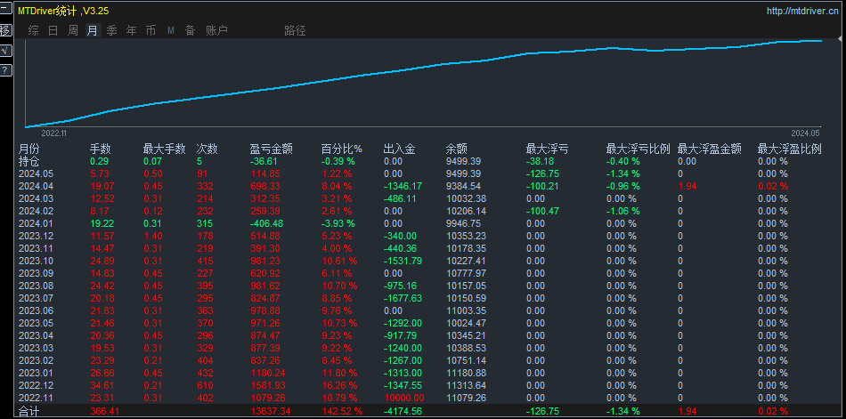Click the total deposit value -4174.56

403,412
